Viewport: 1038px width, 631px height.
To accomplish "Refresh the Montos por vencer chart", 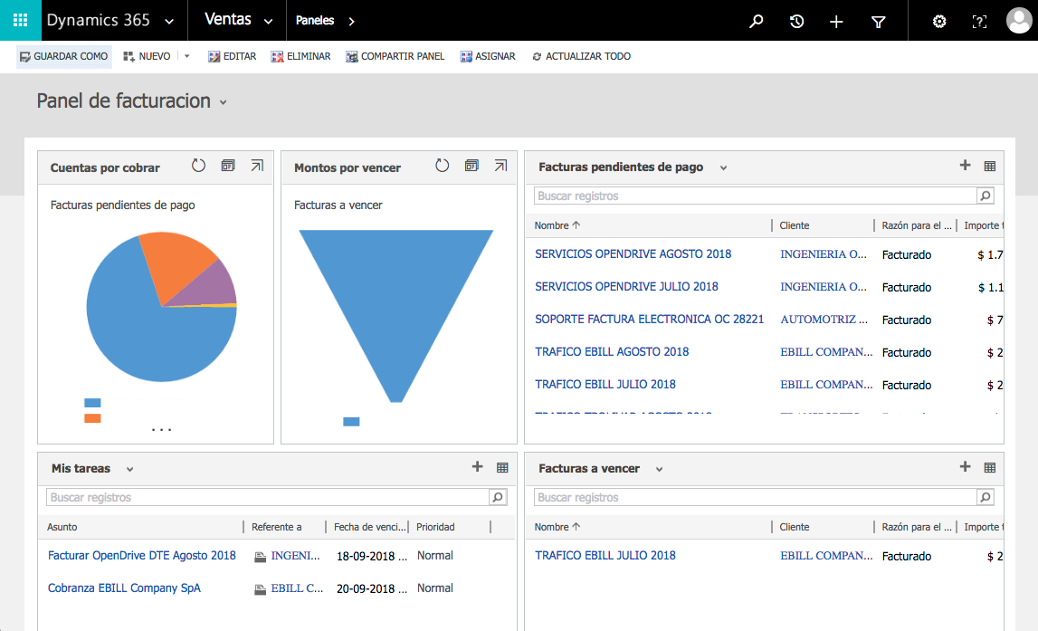I will pyautogui.click(x=443, y=166).
